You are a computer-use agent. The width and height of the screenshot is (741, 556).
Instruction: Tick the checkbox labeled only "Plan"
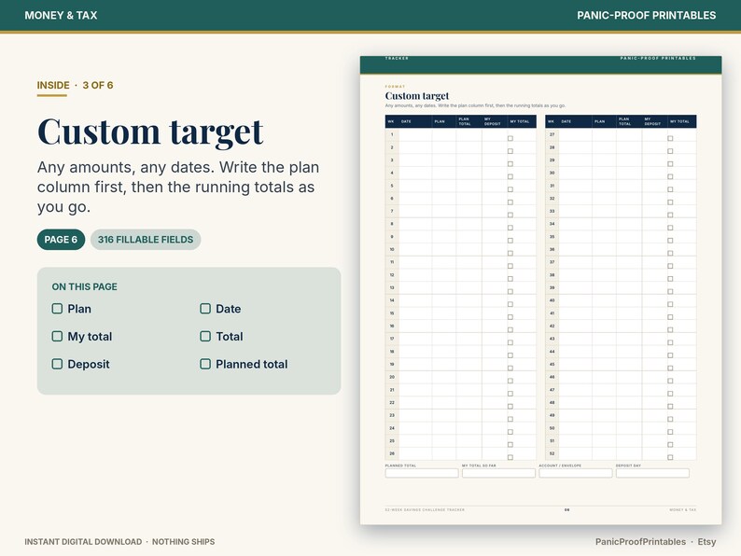coord(57,309)
